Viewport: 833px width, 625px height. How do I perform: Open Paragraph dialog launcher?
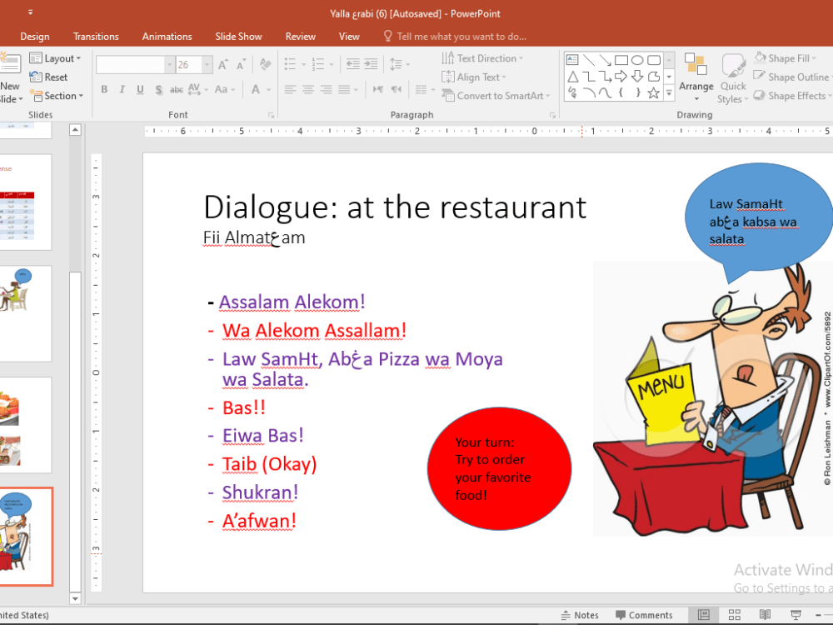[552, 115]
